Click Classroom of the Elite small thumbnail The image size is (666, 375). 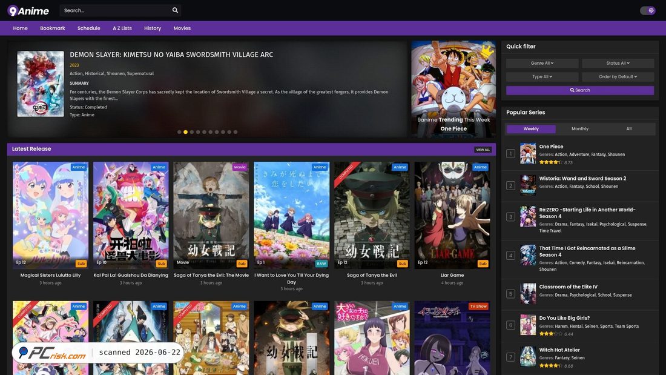pyautogui.click(x=528, y=294)
